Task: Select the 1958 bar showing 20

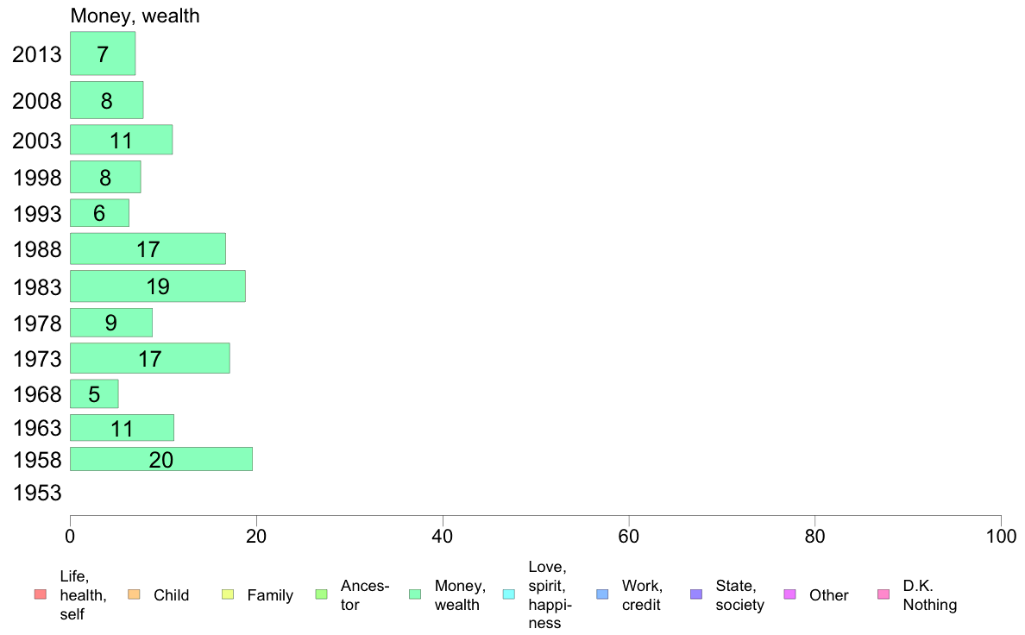Action: (161, 459)
